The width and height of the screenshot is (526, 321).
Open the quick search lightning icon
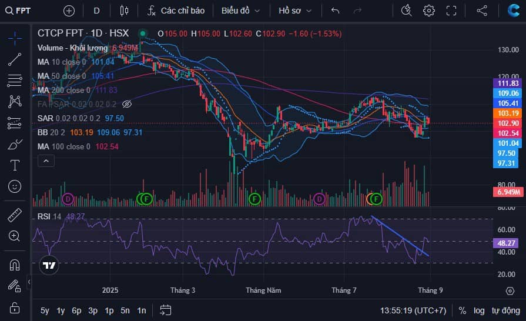[x=406, y=11]
